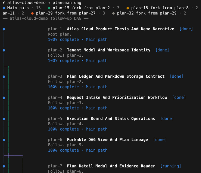The image size is (201, 173).
Task: Click the plan-3 identifier label
Action: coord(55,76)
